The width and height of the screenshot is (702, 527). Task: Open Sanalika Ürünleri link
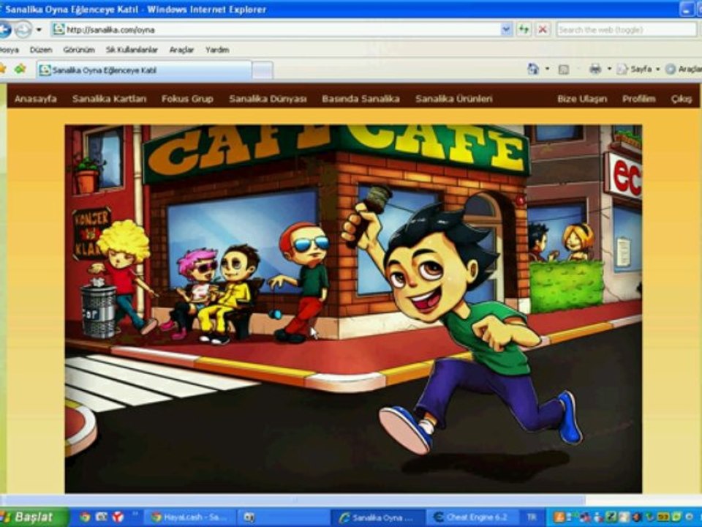click(454, 99)
